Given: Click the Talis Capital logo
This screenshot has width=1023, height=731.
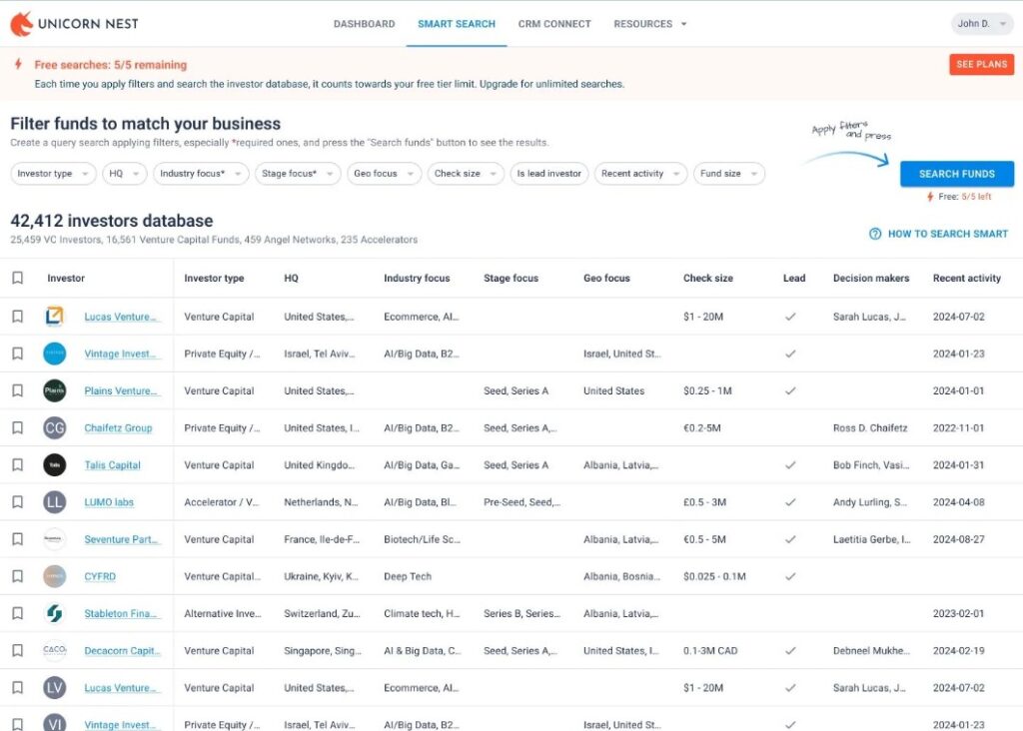Looking at the screenshot, I should pyautogui.click(x=54, y=465).
